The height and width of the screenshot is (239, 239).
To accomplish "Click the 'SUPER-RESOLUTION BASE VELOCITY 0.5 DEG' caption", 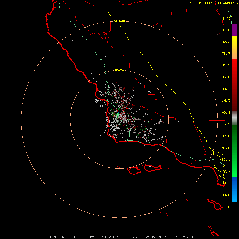I will [x=93, y=237].
